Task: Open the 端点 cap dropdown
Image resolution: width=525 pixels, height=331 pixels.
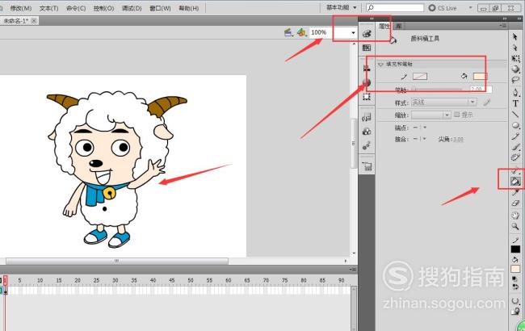Action: click(420, 128)
